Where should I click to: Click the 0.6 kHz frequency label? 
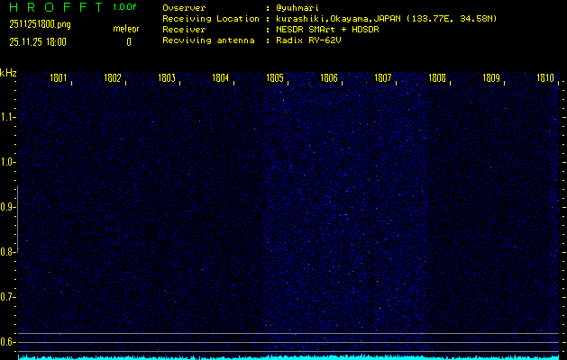(x=8, y=342)
